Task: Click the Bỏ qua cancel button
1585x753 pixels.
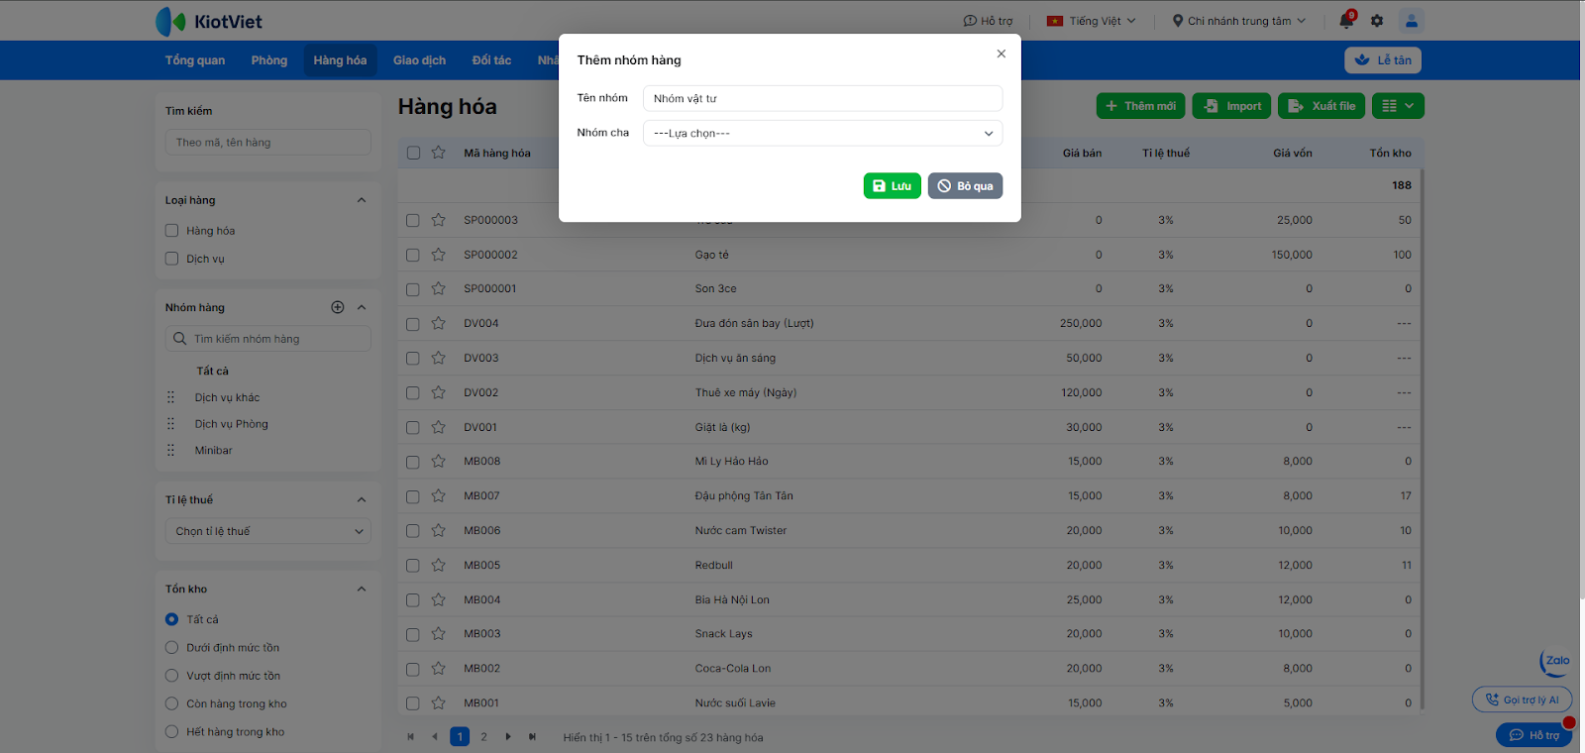Action: 965,186
